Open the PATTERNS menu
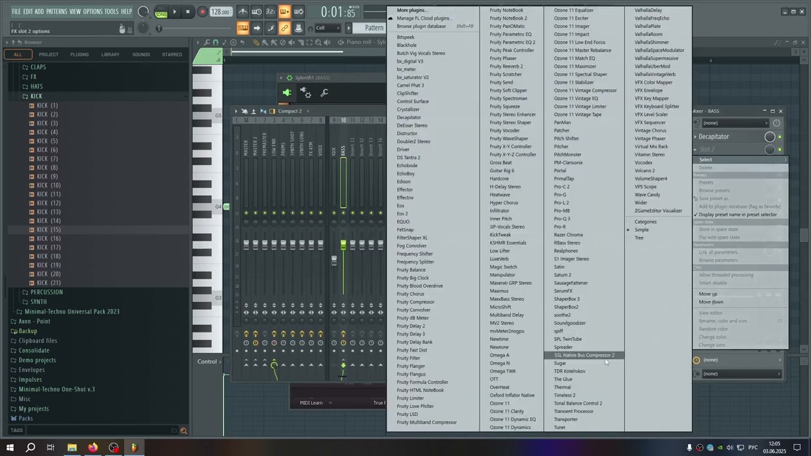 coord(56,11)
